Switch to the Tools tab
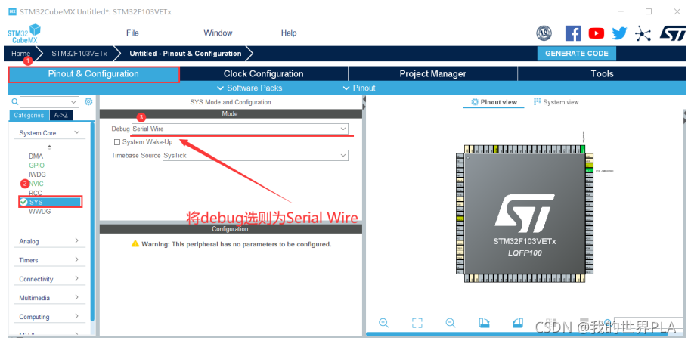 click(x=602, y=74)
